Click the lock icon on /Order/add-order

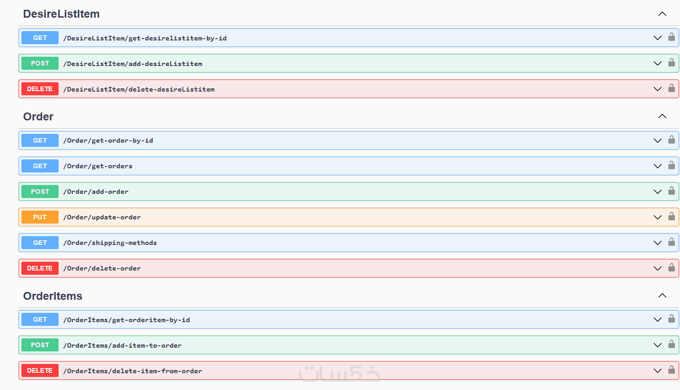tap(672, 191)
